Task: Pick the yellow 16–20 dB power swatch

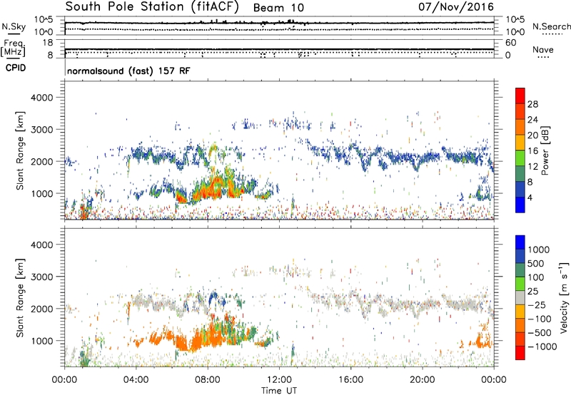Action: (520, 143)
